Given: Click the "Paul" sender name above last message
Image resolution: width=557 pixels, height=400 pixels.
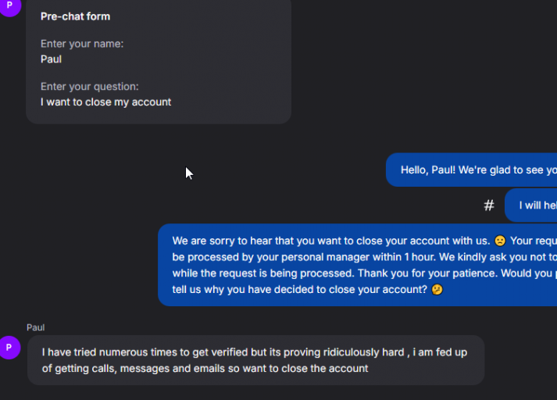Looking at the screenshot, I should coord(36,327).
